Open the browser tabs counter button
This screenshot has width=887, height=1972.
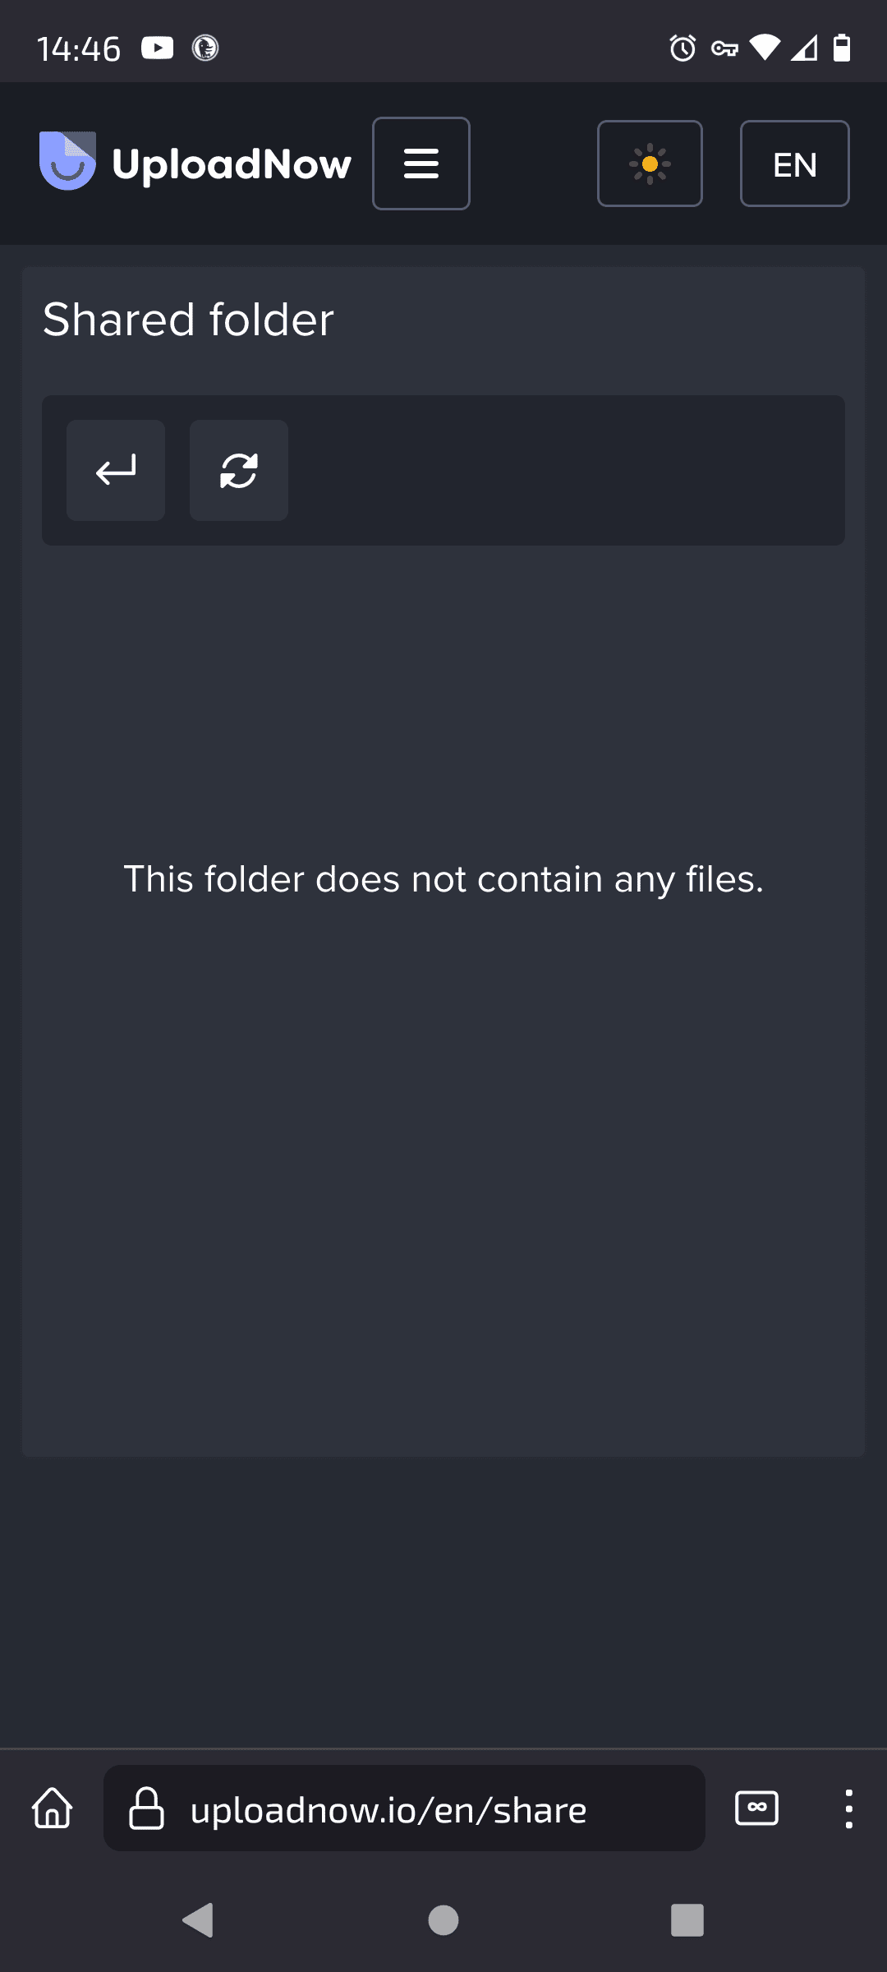(756, 1808)
